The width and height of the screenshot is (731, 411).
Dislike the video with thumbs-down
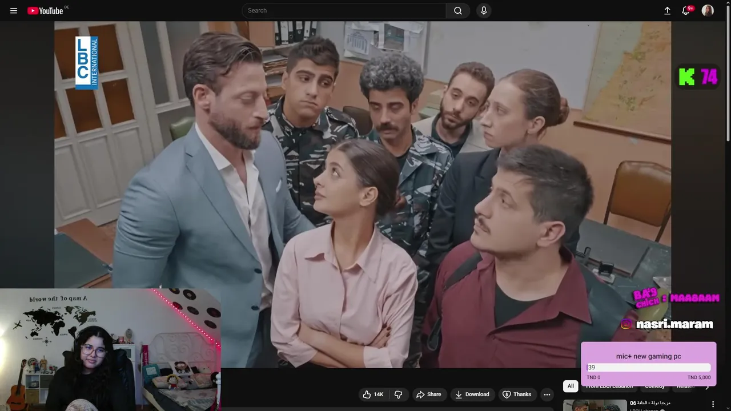tap(398, 394)
